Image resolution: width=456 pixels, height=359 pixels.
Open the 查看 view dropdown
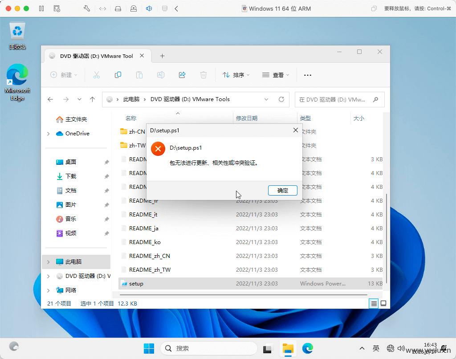(276, 75)
